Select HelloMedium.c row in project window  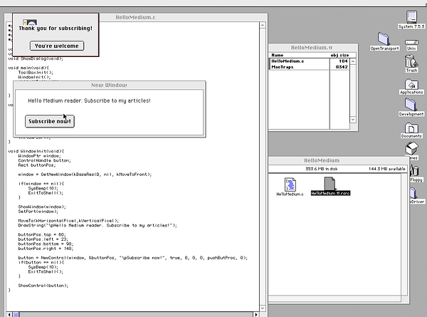(x=309, y=61)
